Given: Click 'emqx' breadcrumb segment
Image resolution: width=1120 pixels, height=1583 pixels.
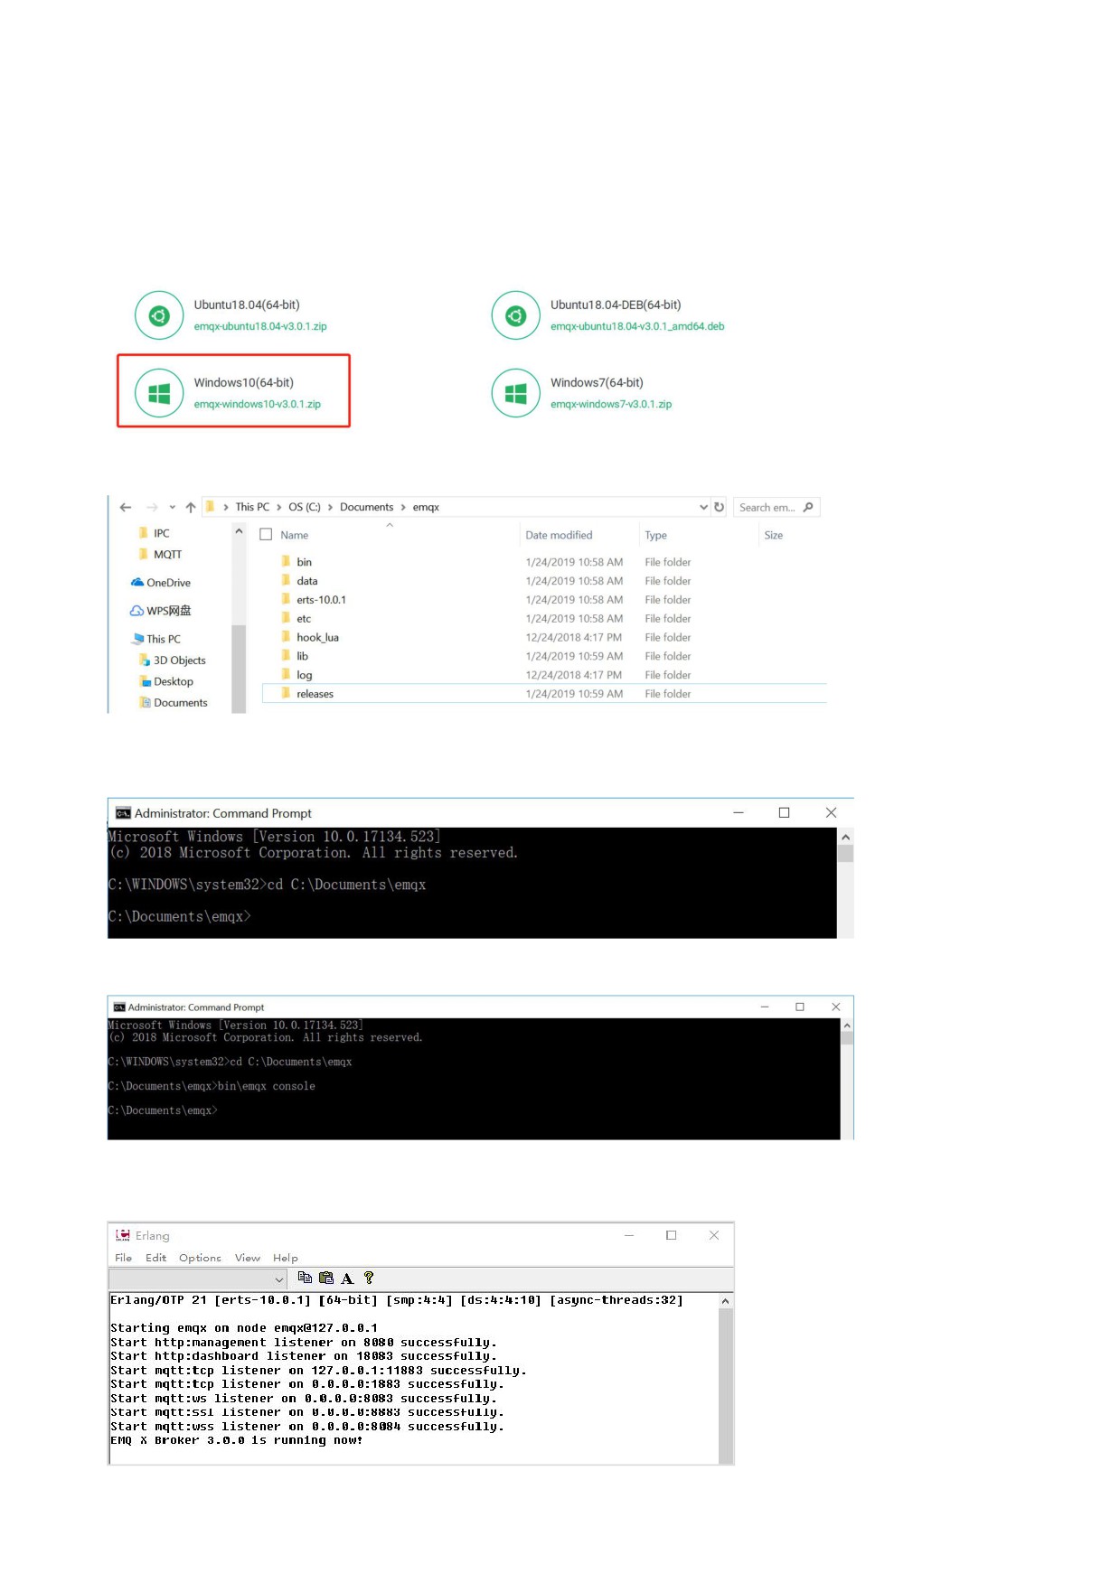Looking at the screenshot, I should pyautogui.click(x=426, y=507).
